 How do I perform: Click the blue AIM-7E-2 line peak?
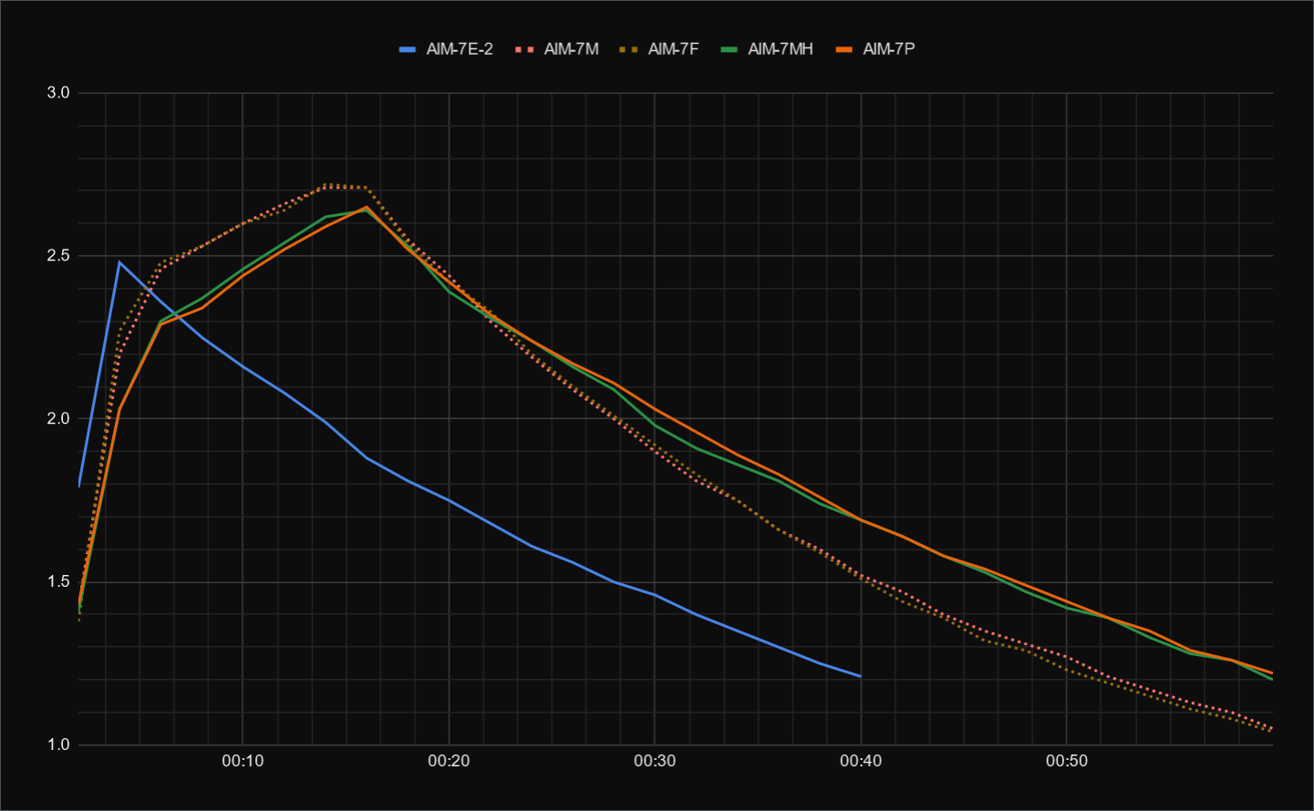pyautogui.click(x=119, y=262)
